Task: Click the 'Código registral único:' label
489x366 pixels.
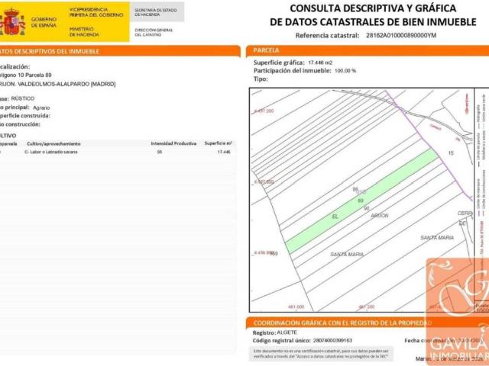Action: point(281,341)
